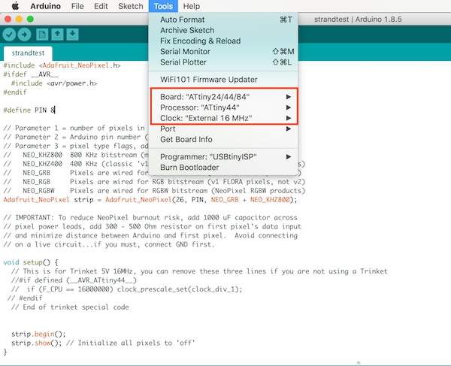
Task: Open a sketch with the up-arrow icon
Action: [x=58, y=35]
